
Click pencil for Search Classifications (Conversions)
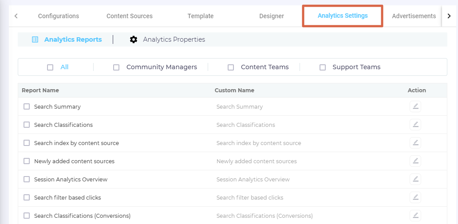tap(415, 216)
